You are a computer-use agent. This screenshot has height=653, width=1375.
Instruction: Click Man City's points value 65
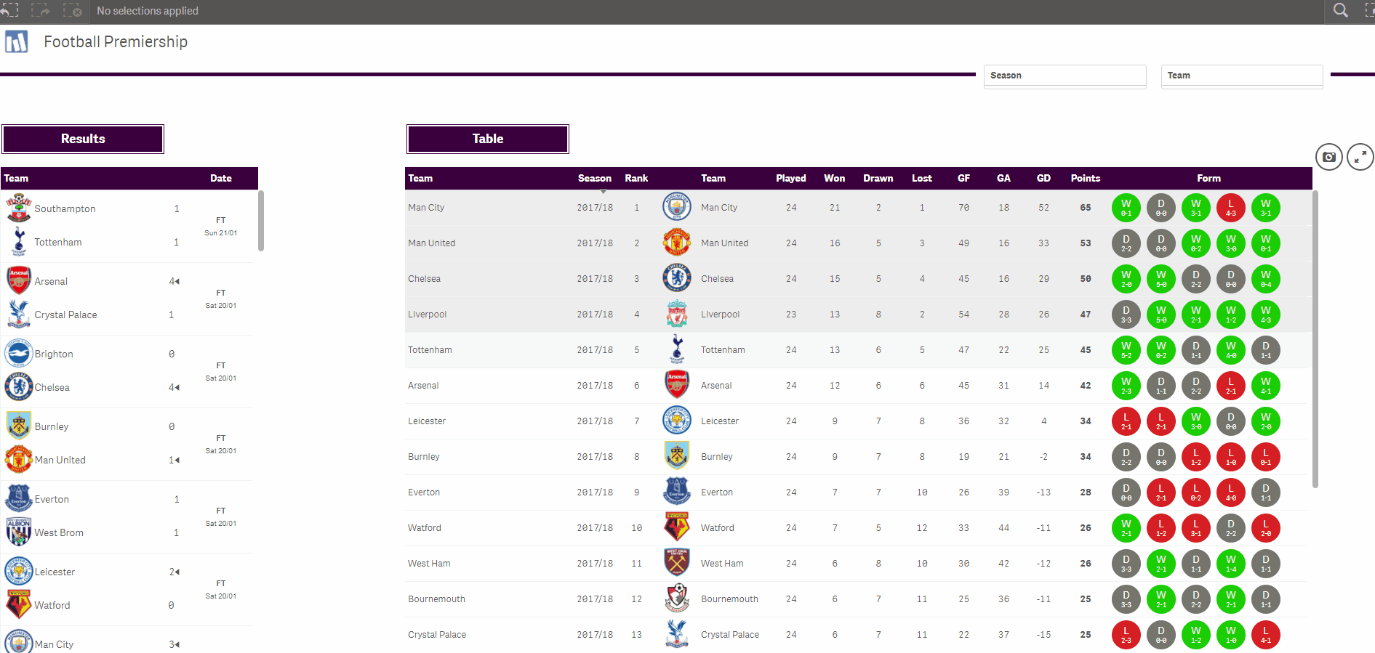coord(1085,207)
